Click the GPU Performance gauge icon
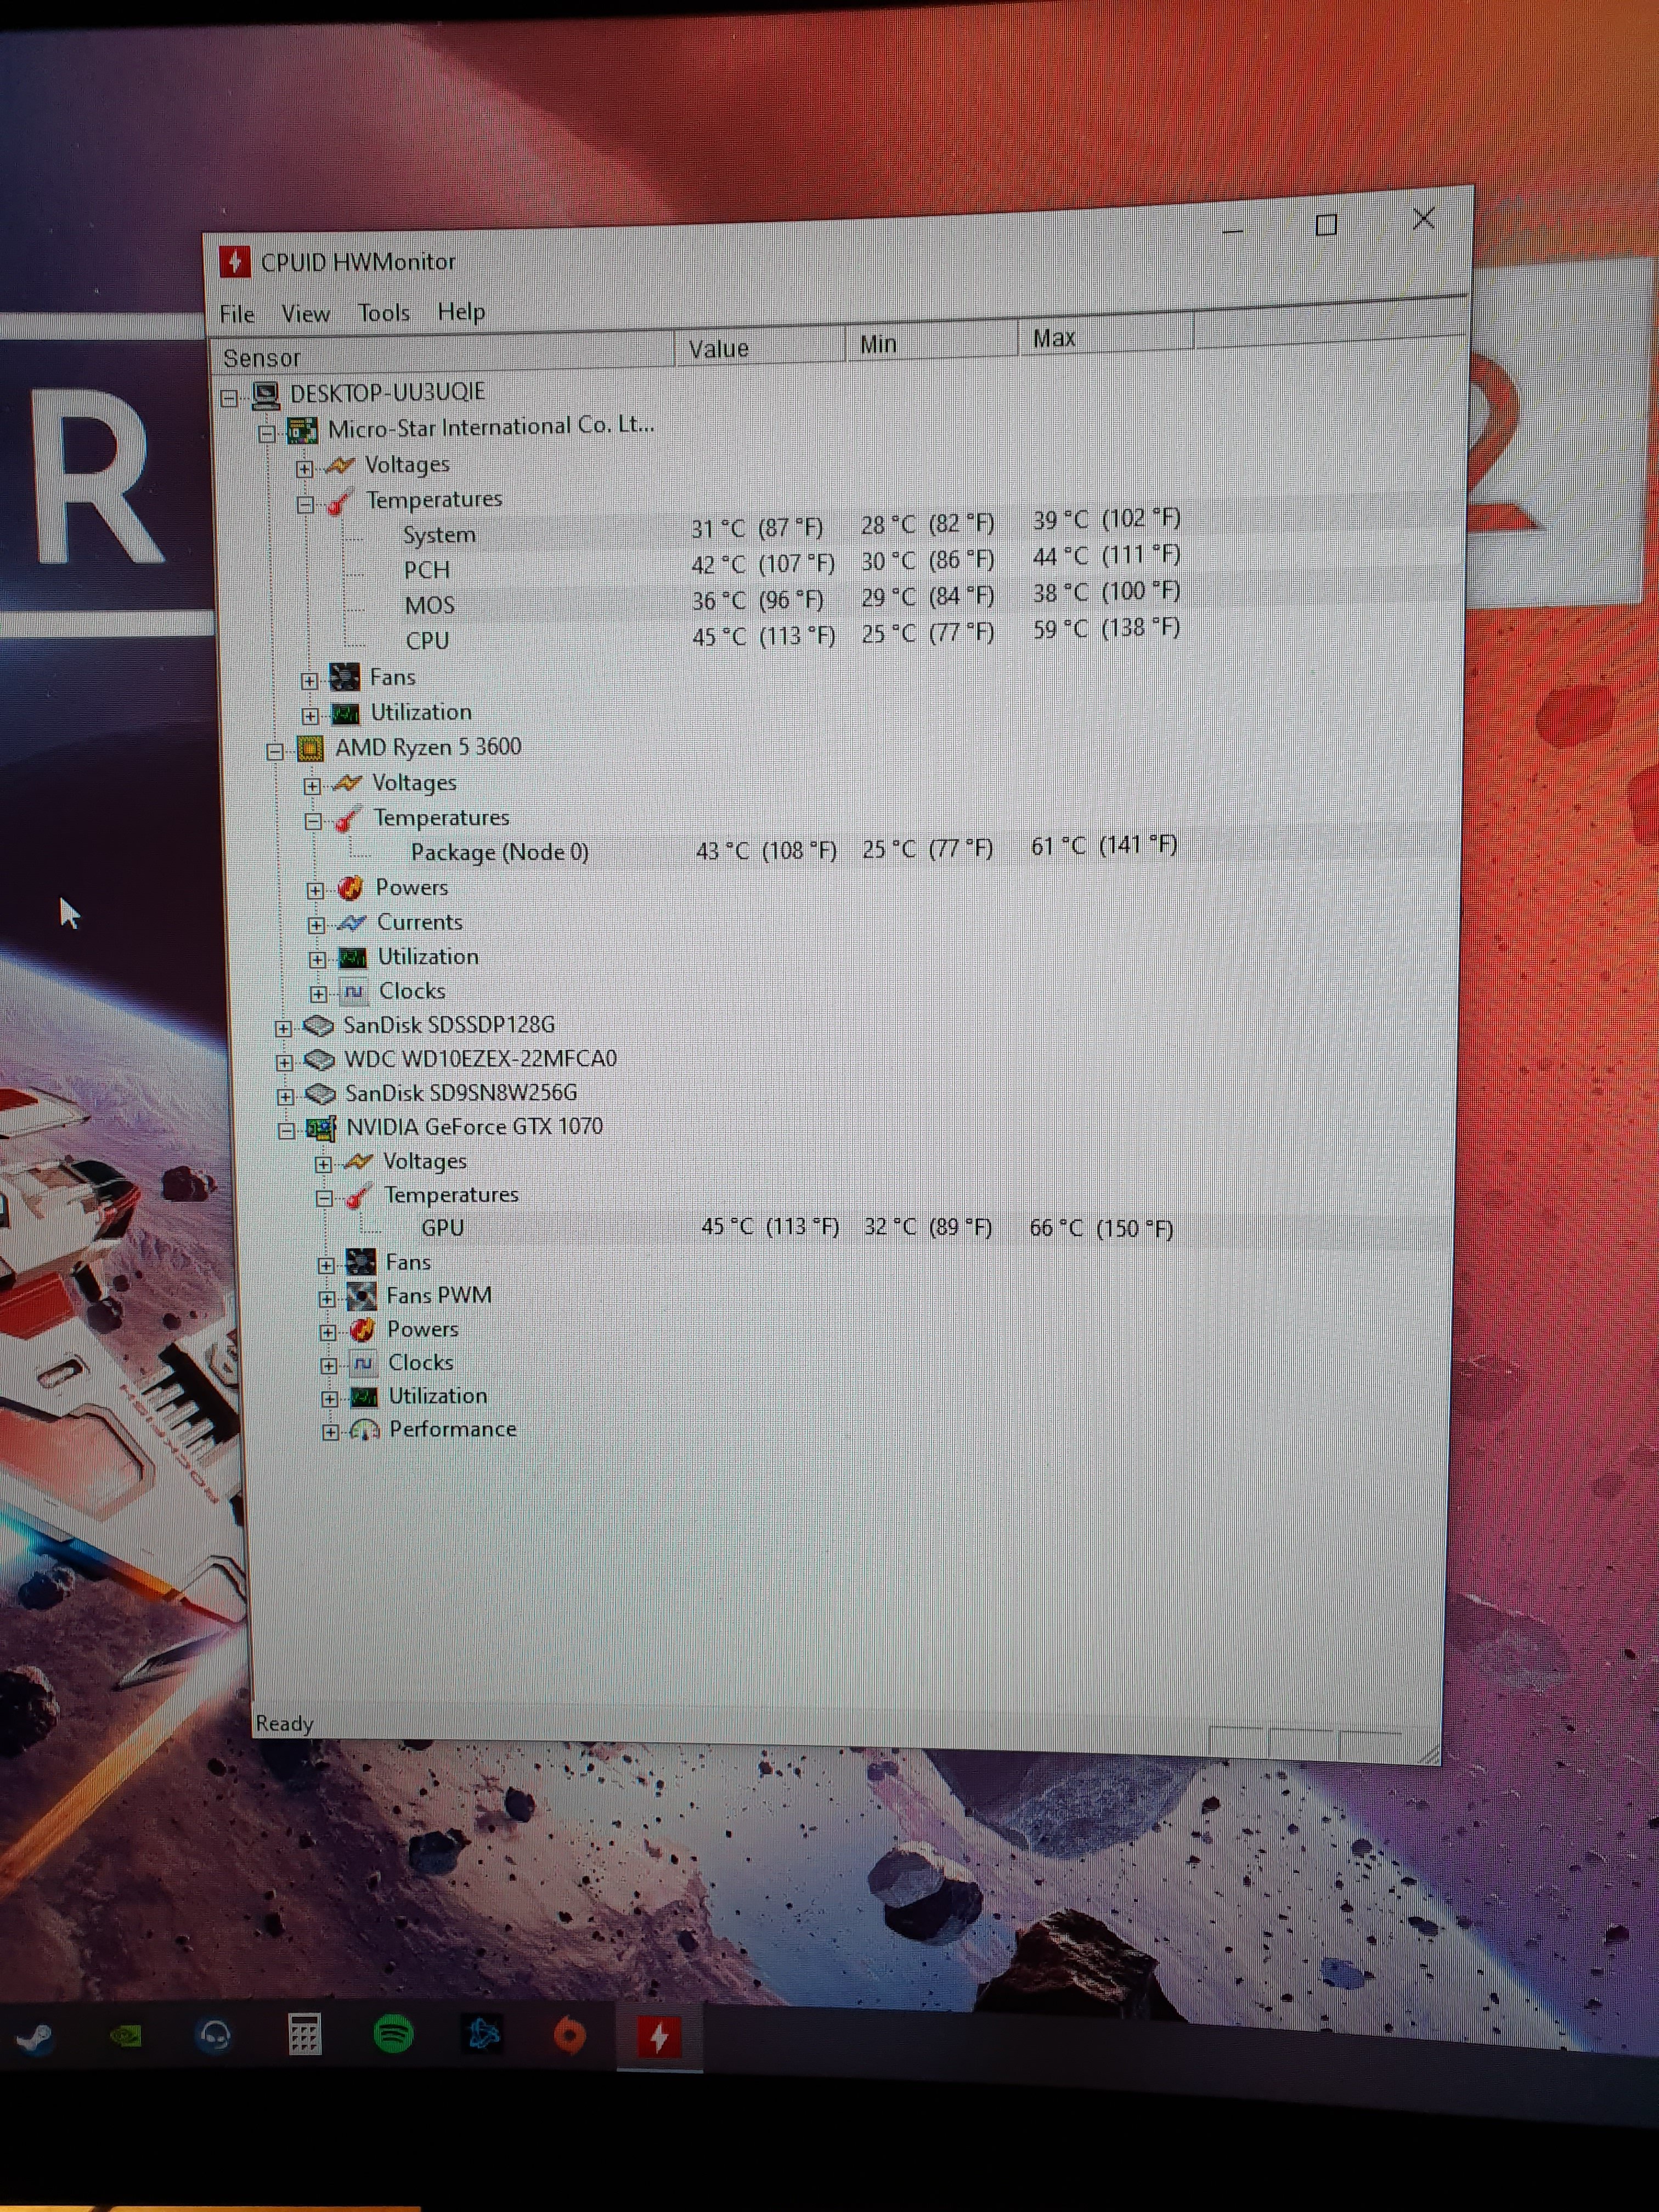 tap(365, 1431)
